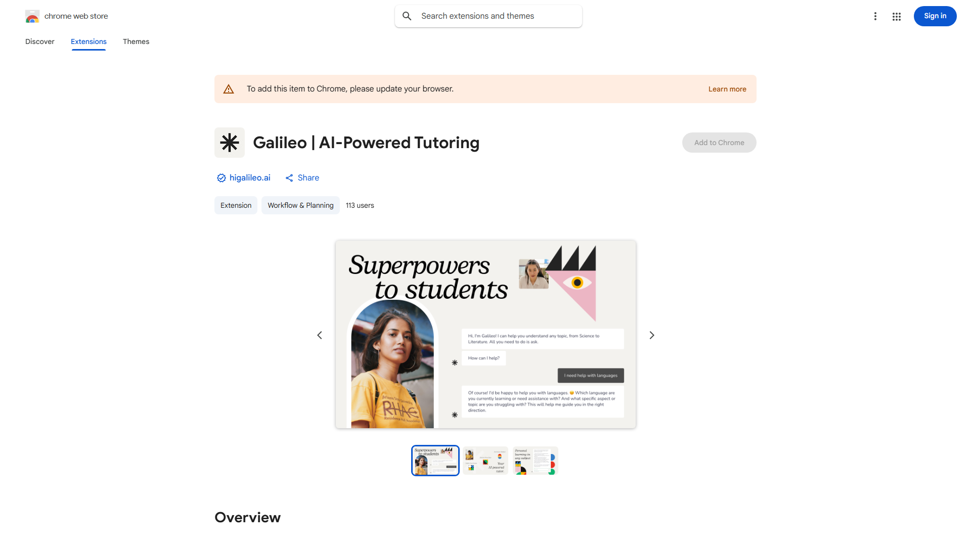Click the greyed-out Add to Chrome button
Screen dimensions: 971x546
click(719, 143)
